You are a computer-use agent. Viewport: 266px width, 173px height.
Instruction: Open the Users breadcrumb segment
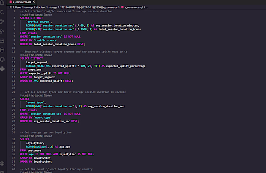[x=18, y=7]
